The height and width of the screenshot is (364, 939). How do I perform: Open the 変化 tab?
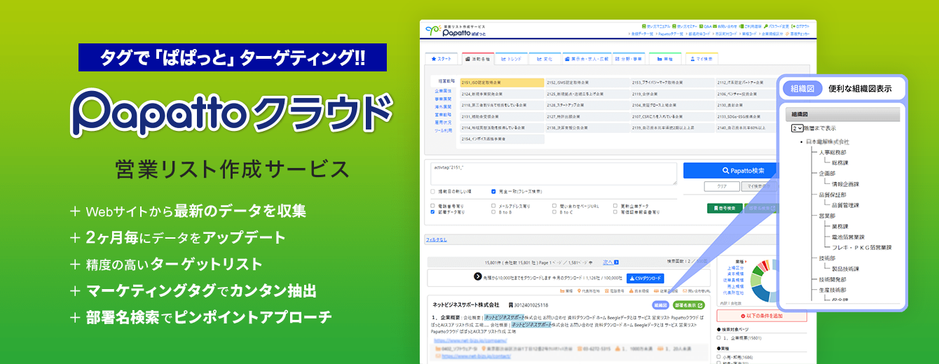pos(543,59)
